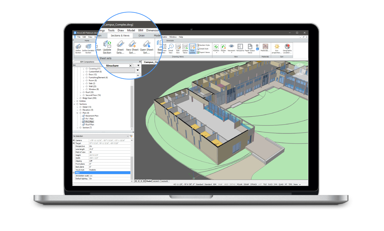The image size is (384, 231).
Task: Toggle POLAR tracking in status bar
Action: 240,184
